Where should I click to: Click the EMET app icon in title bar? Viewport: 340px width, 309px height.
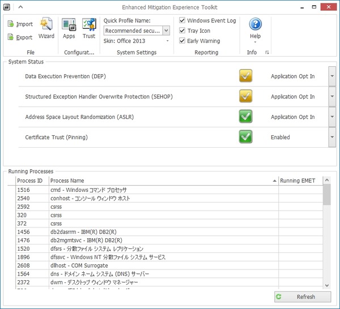[7, 7]
